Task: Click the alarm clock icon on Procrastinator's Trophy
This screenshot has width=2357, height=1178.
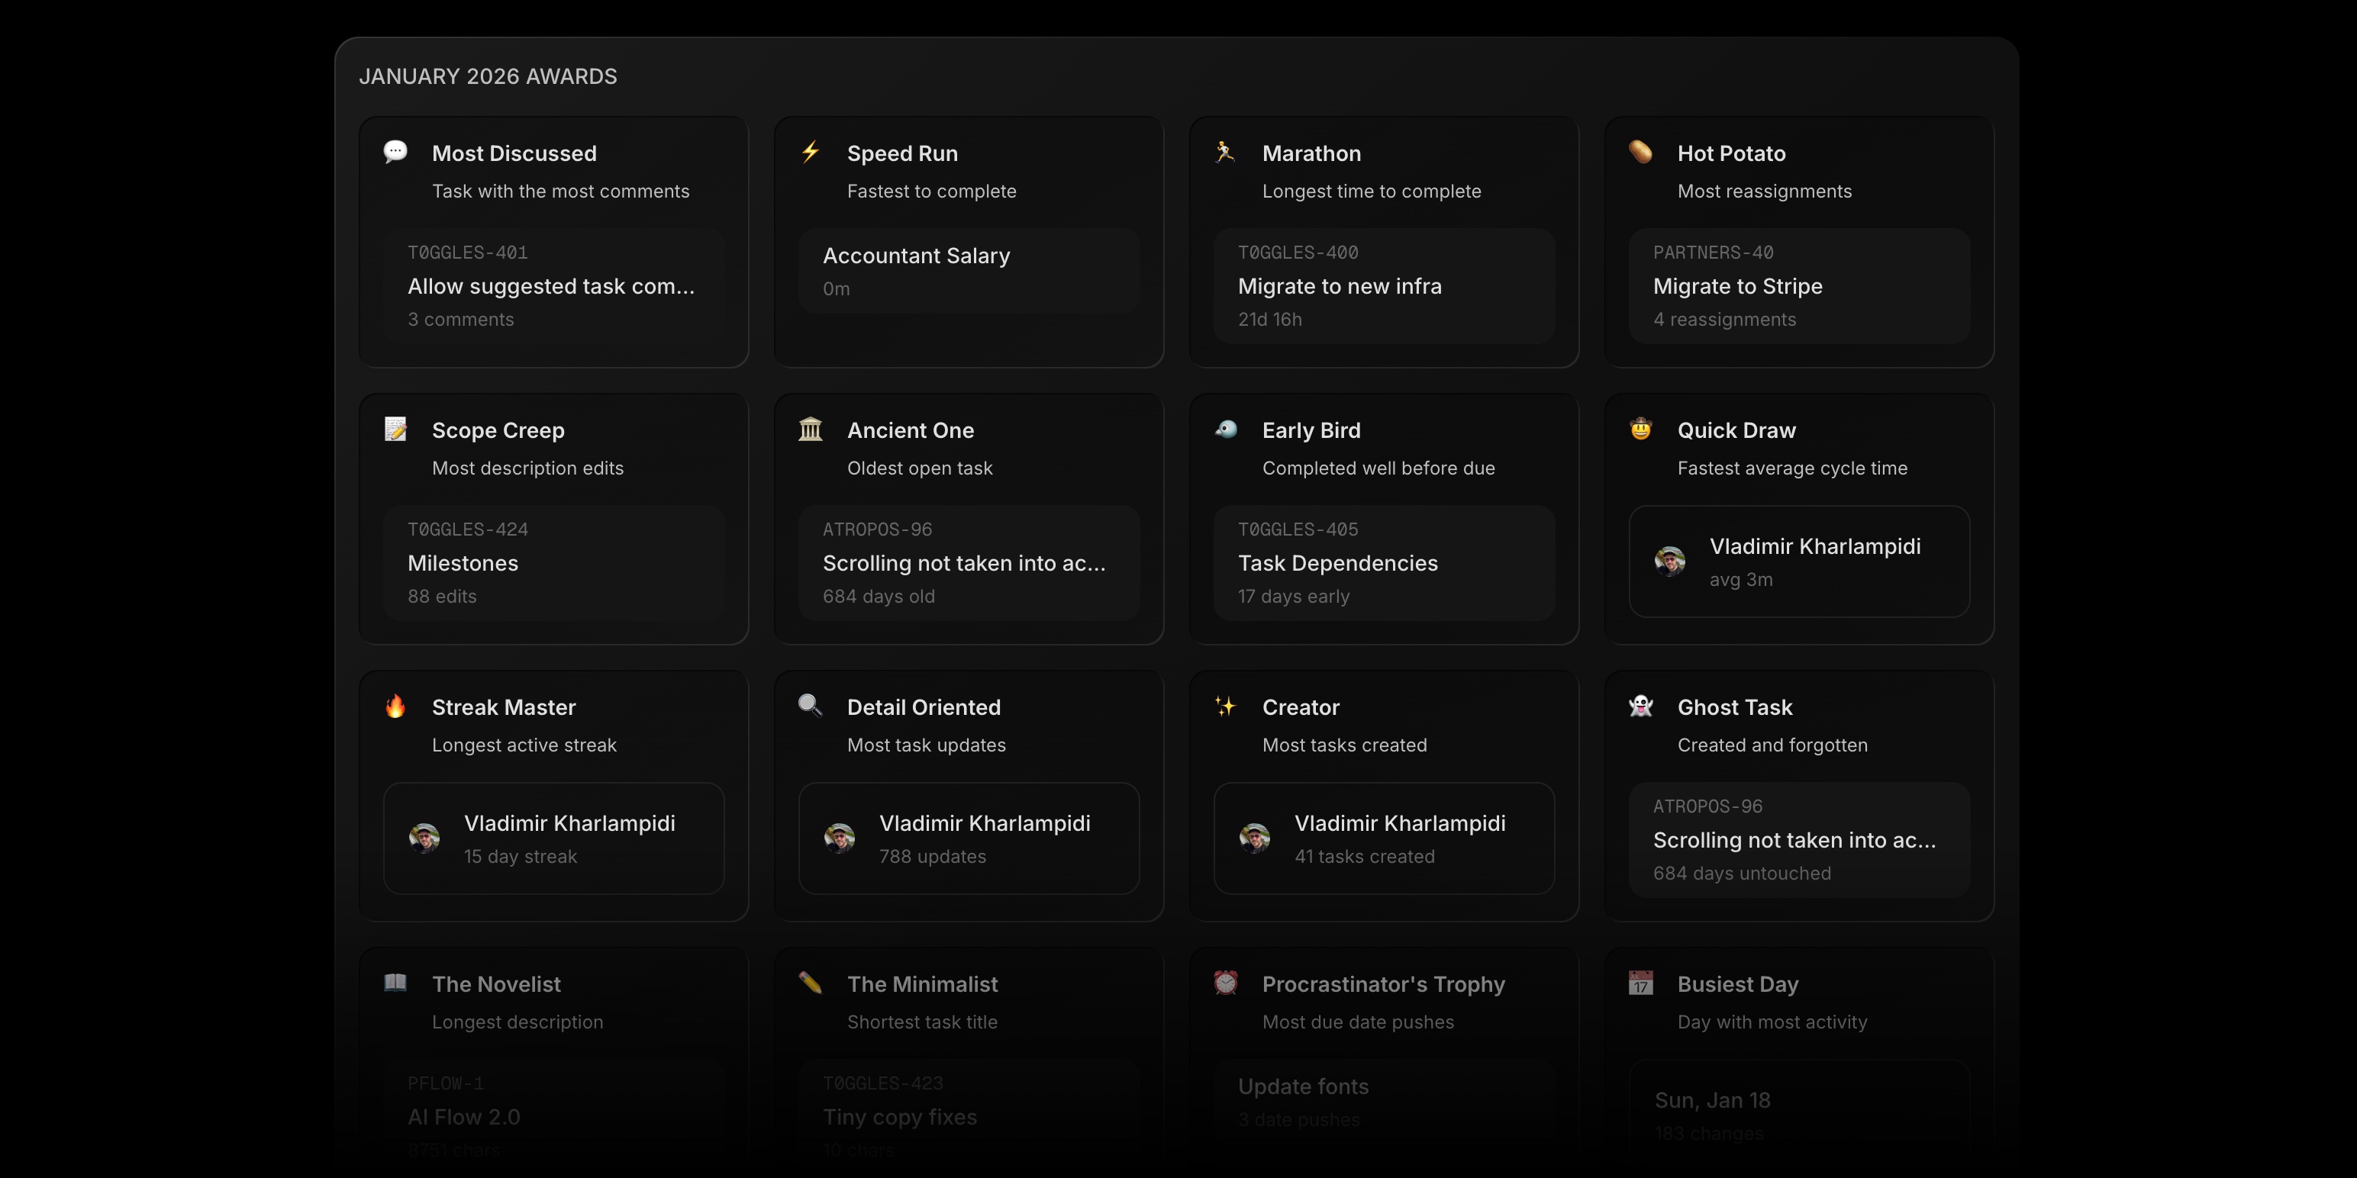Action: pyautogui.click(x=1226, y=982)
